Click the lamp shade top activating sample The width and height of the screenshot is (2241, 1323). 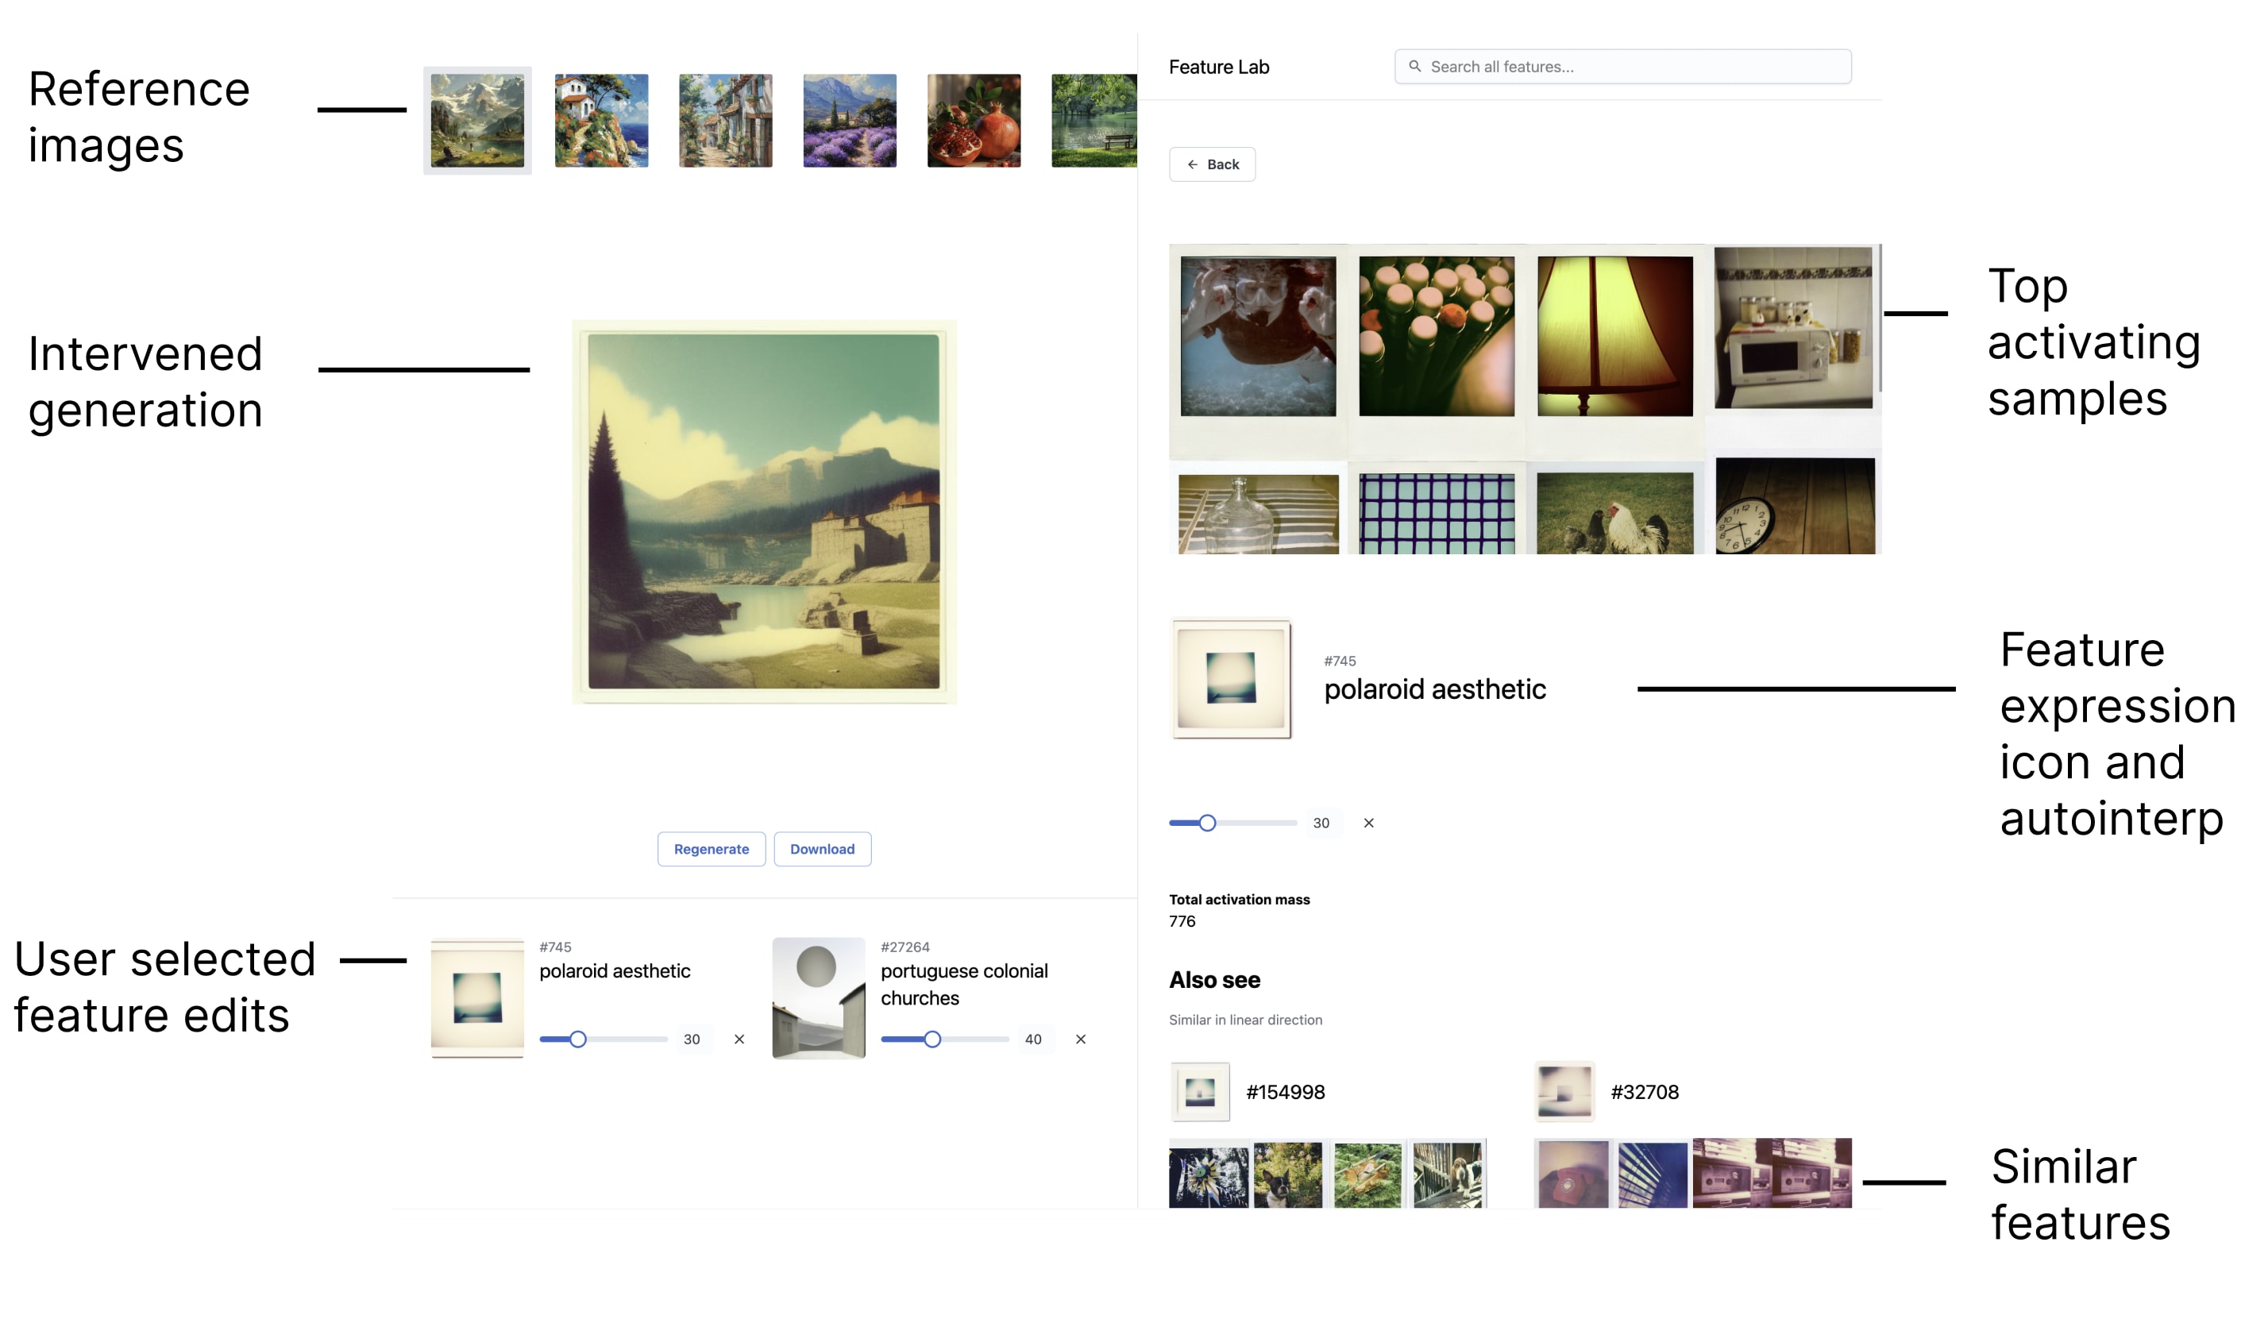[x=1614, y=336]
